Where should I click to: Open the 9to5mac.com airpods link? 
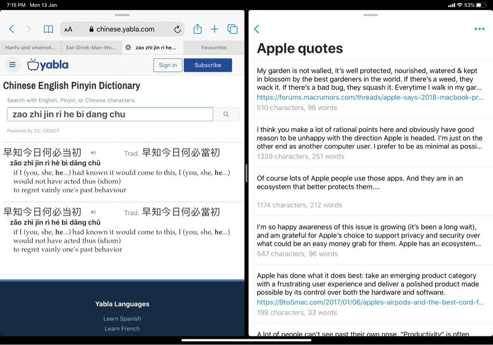370,302
